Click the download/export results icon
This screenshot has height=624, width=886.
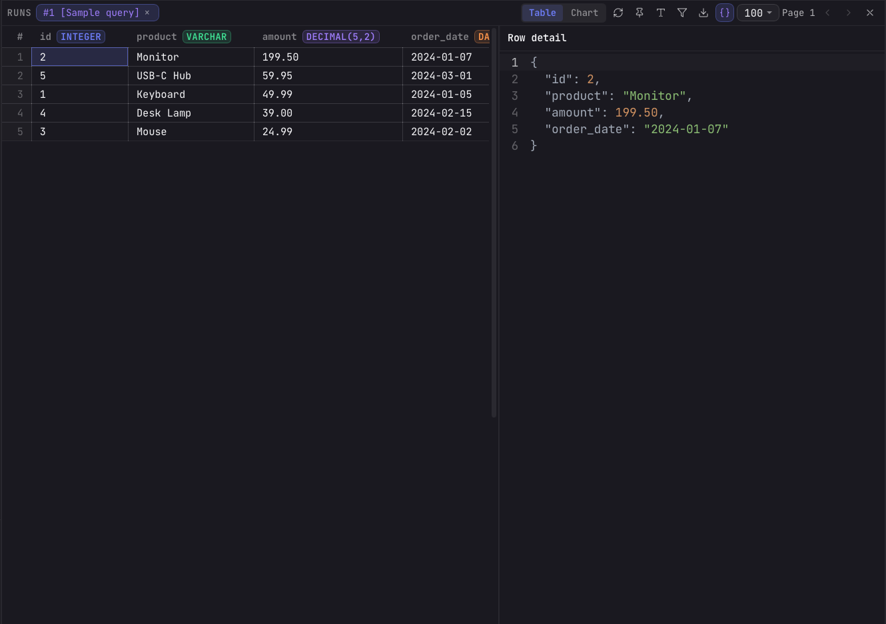703,13
